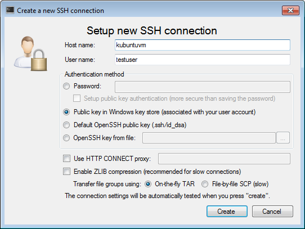Click the Create button
The height and width of the screenshot is (229, 305).
point(227,212)
